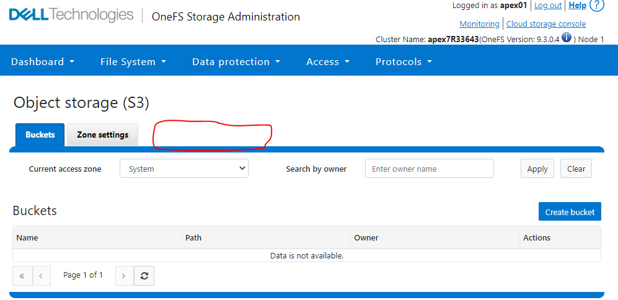Expand the File System menu

tap(133, 62)
